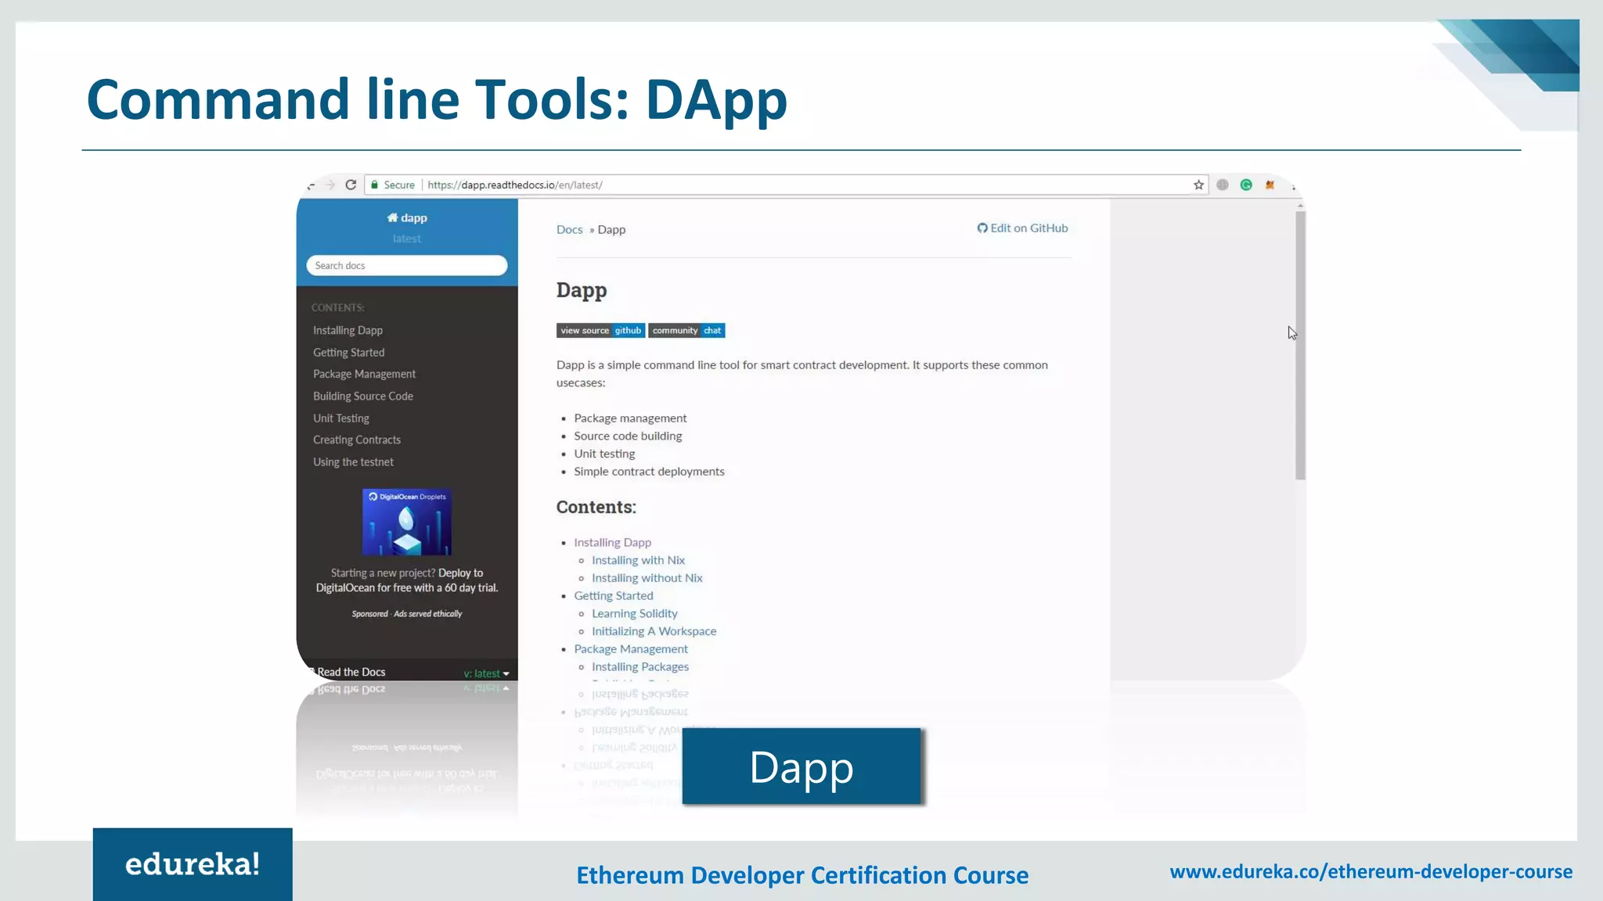Open Installing Dapp in sidebar contents
1603x901 pixels.
[348, 330]
